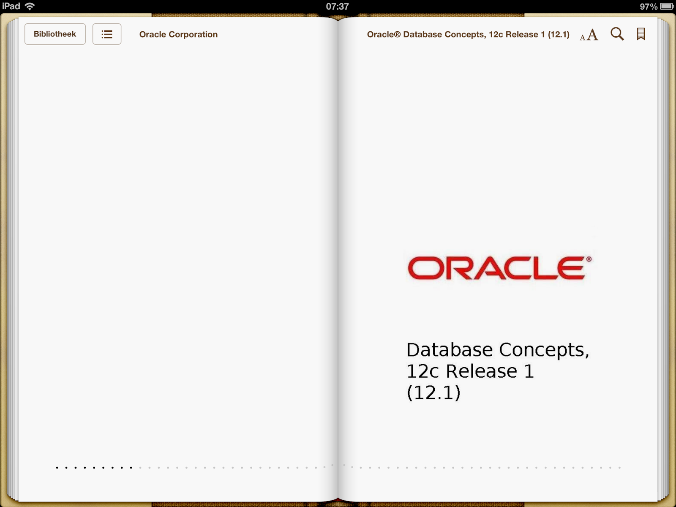Tap the battery indicator icon
The image size is (676, 507).
pos(667,6)
